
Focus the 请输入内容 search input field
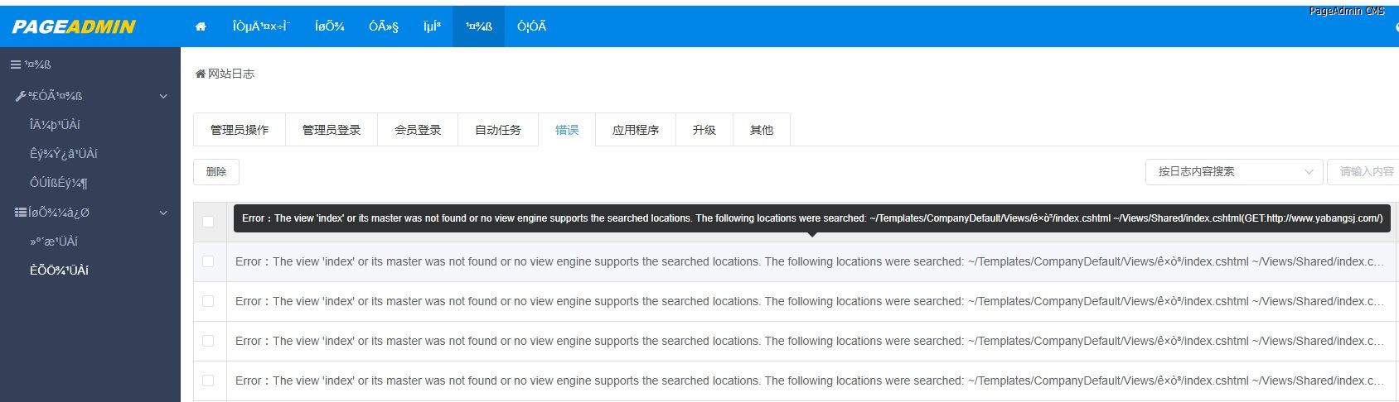point(1364,171)
